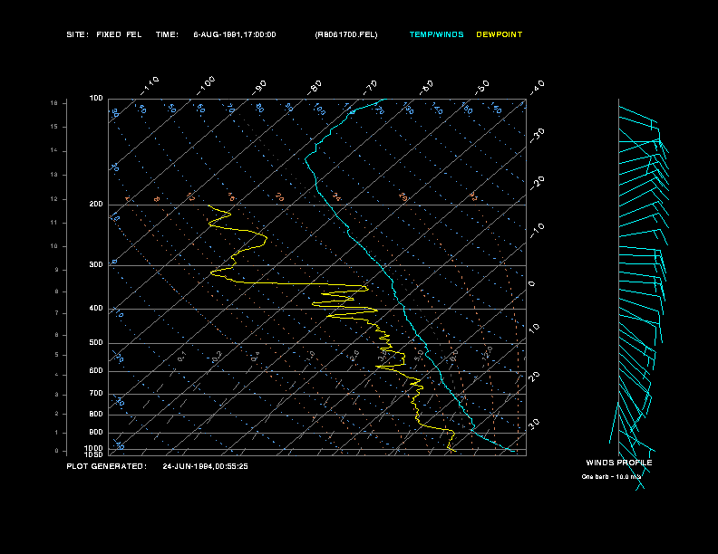Click the 'One barb = 10.0 m/s' note
The image size is (718, 554).
611,477
